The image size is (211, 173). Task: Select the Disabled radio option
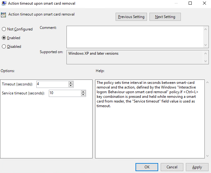pyautogui.click(x=4, y=47)
